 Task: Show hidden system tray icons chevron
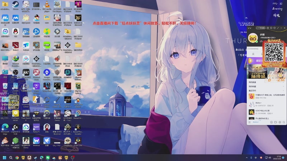coord(246,157)
